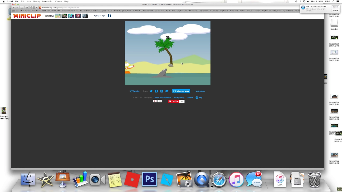342x192 pixels.
Task: Open Keynote from the Dock
Action: [x=63, y=179]
